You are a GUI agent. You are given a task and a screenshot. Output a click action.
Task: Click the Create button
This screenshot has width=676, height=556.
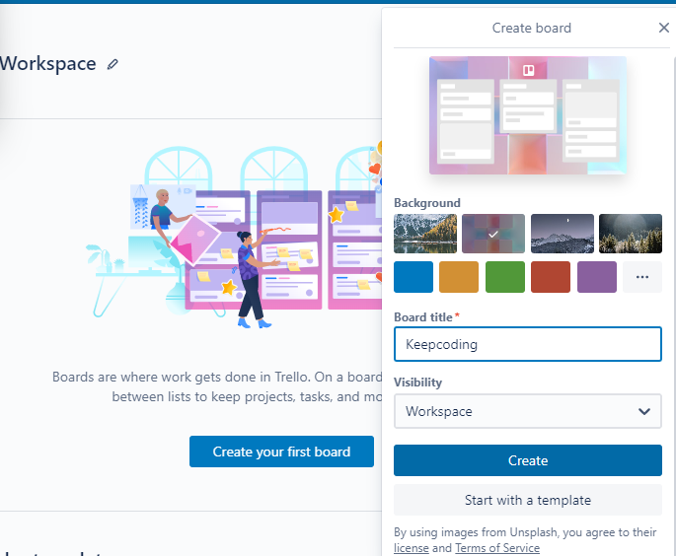point(528,460)
